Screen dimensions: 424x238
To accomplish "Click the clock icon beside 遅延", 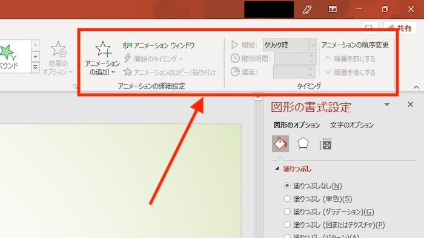I will [235, 72].
